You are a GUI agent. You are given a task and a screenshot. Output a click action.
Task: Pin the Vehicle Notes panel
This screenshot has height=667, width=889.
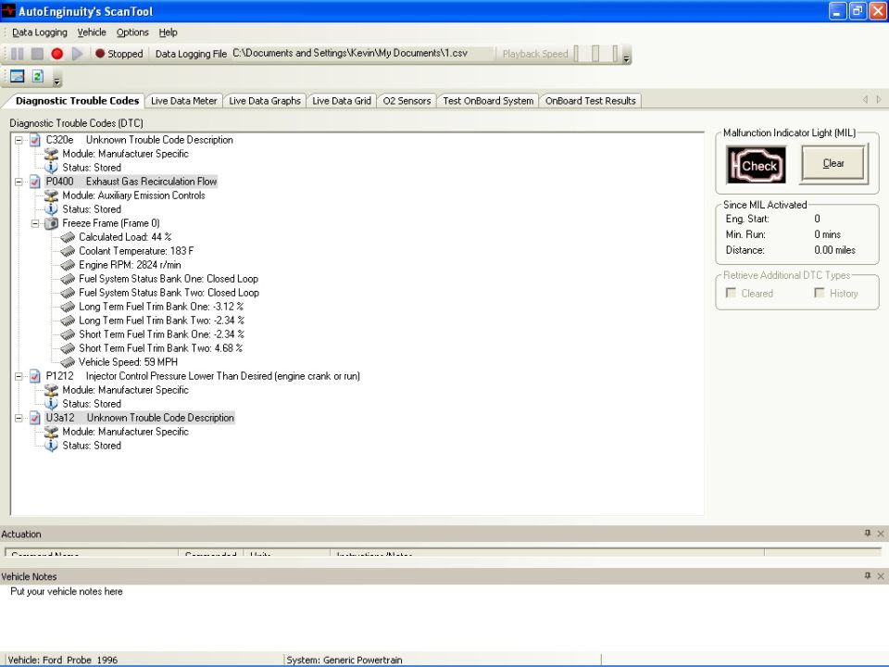[x=868, y=576]
